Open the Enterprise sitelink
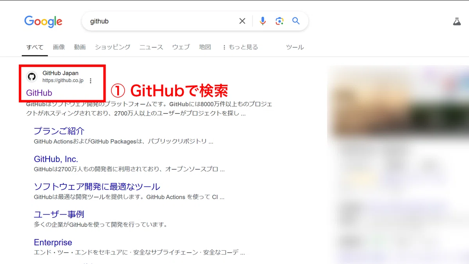Screen dimensions: 469x264 (53, 242)
